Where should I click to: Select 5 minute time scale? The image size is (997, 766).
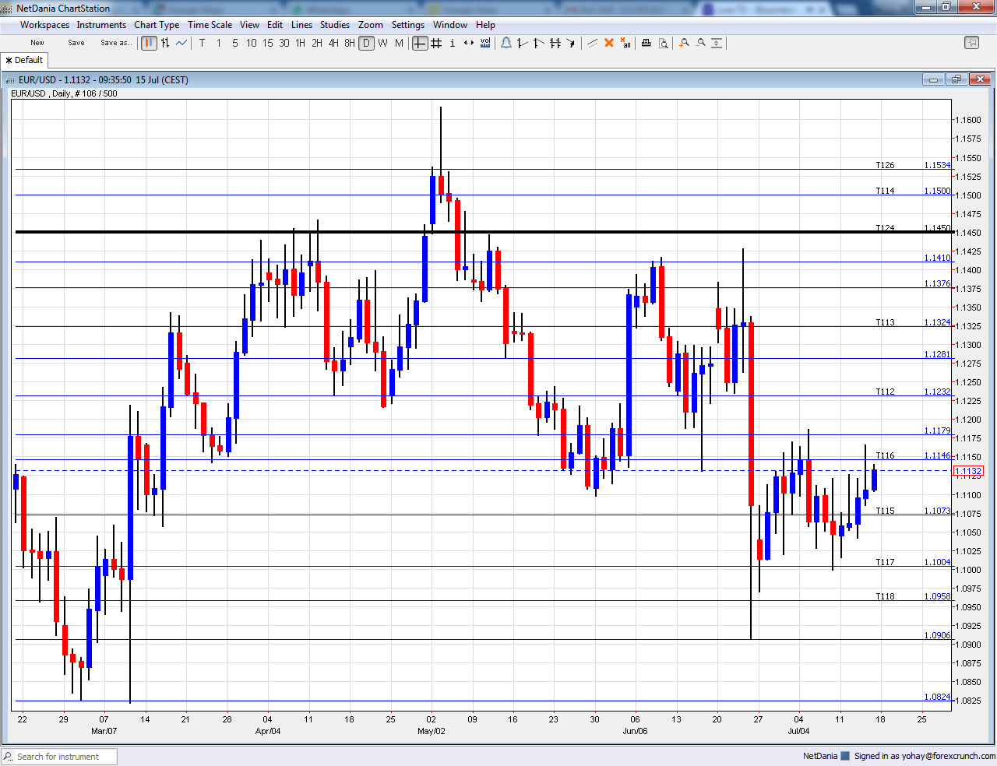pyautogui.click(x=235, y=43)
